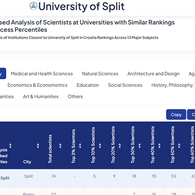Image resolution: width=195 pixels, height=195 pixels.
Task: Sort the ranked universities column
Action: click(10, 146)
